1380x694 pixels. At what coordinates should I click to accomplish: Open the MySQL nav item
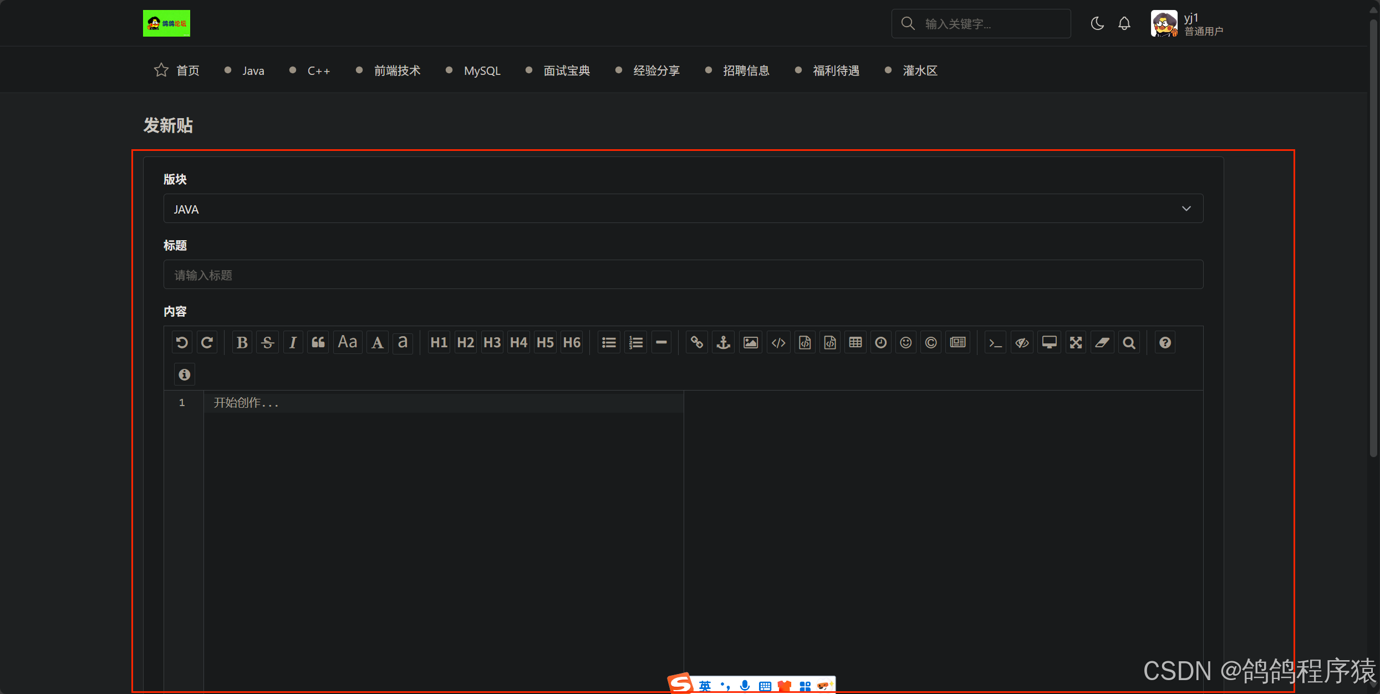[482, 70]
